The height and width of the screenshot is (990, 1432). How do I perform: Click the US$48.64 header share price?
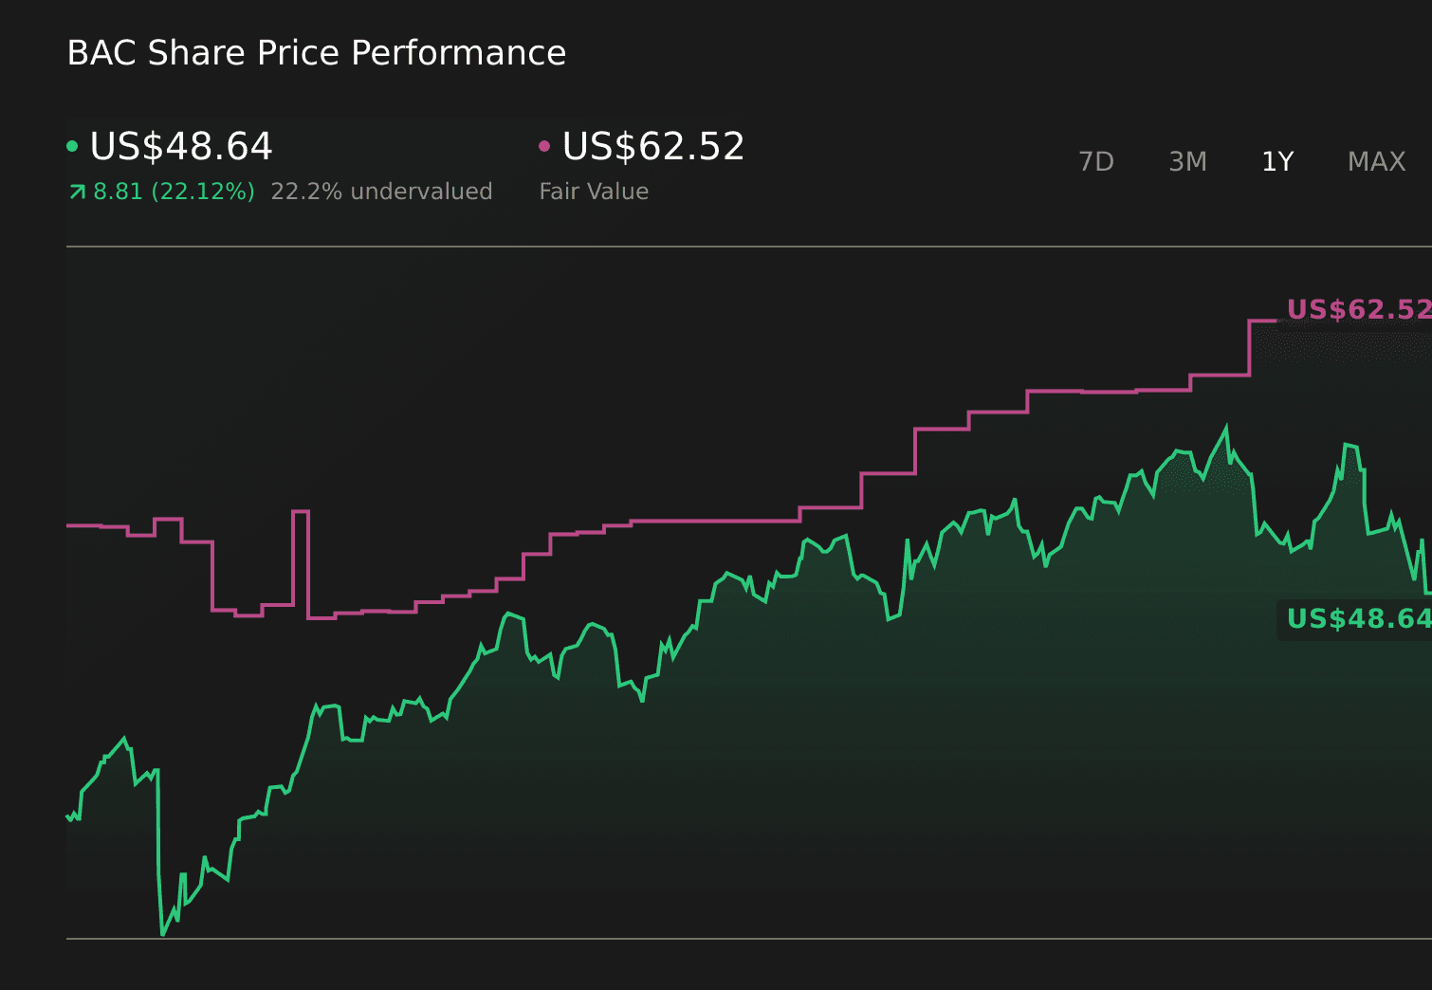tap(181, 147)
